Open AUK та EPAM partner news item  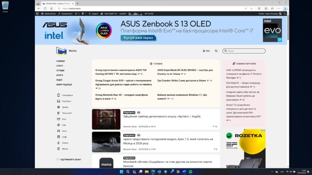point(244,74)
